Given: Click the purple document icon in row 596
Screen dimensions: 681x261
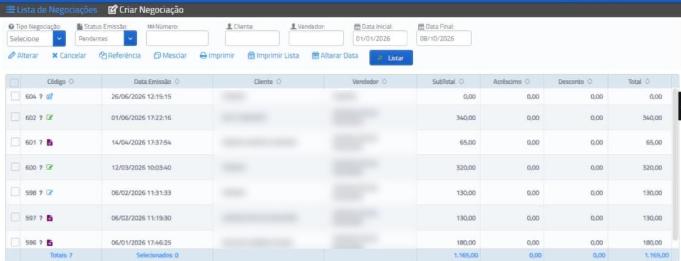Looking at the screenshot, I should (x=50, y=243).
